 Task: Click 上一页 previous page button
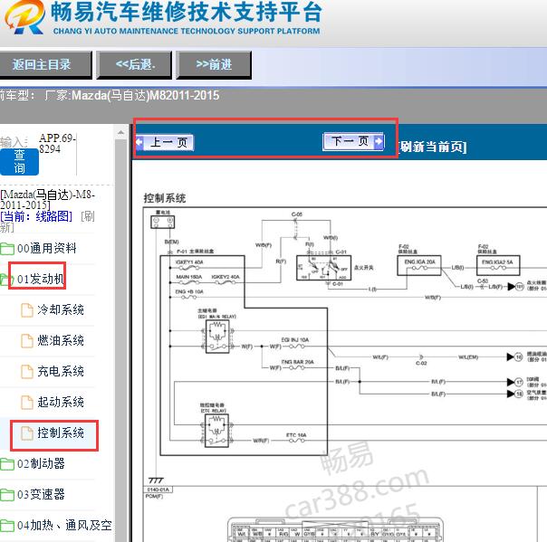(165, 142)
